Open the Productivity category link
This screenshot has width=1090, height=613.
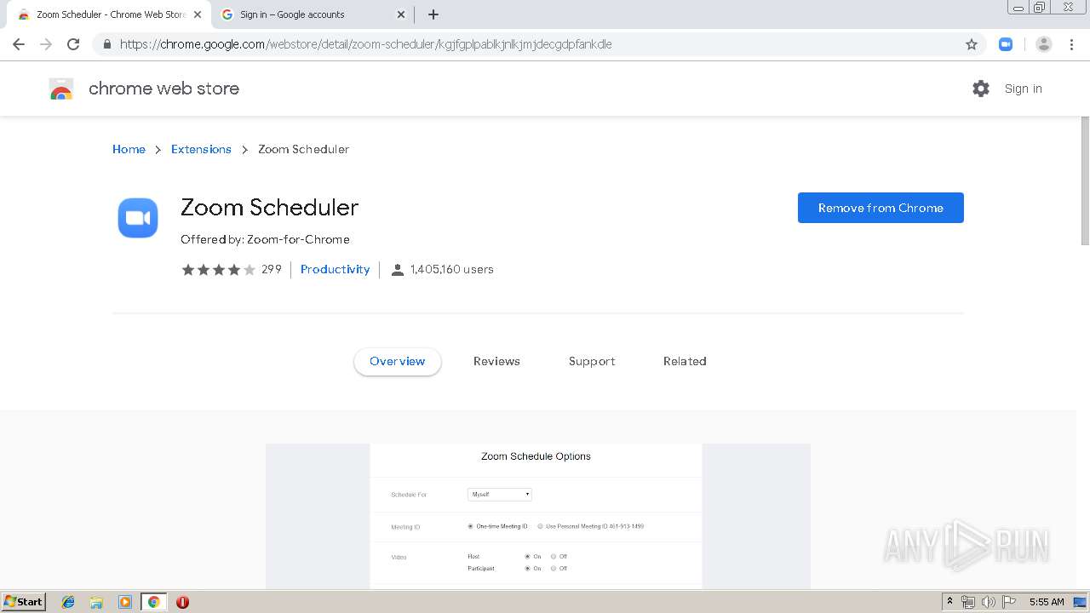tap(335, 269)
